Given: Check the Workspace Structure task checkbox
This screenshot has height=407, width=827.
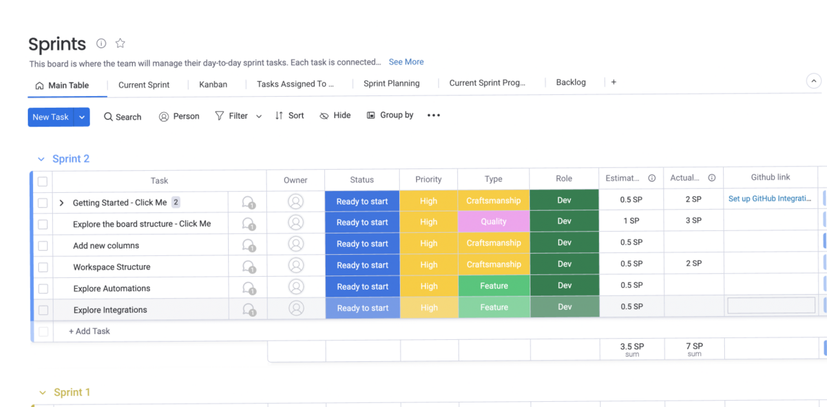Looking at the screenshot, I should 43,267.
